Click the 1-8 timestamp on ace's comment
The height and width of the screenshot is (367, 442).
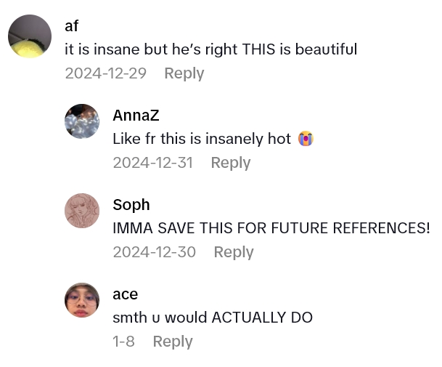click(x=123, y=342)
